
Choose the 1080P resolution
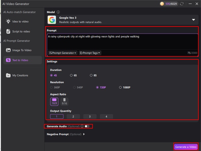pos(125,88)
